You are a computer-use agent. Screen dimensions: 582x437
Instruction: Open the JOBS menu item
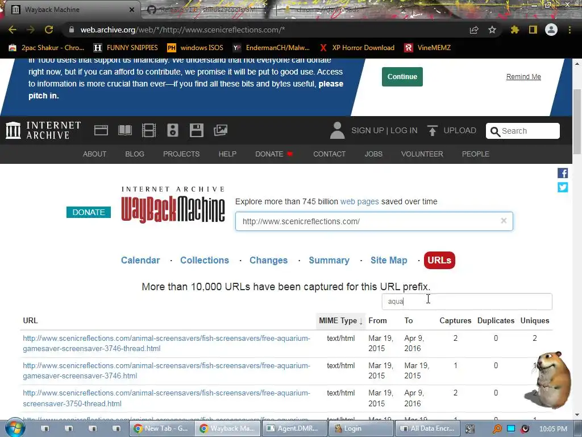click(373, 154)
